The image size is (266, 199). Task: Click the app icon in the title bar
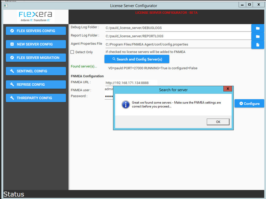(x=6, y=5)
